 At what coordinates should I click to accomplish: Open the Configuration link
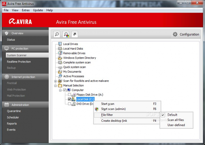coord(189,35)
